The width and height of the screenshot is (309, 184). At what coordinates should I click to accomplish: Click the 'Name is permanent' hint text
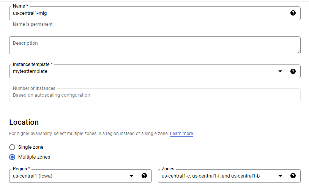point(33,24)
